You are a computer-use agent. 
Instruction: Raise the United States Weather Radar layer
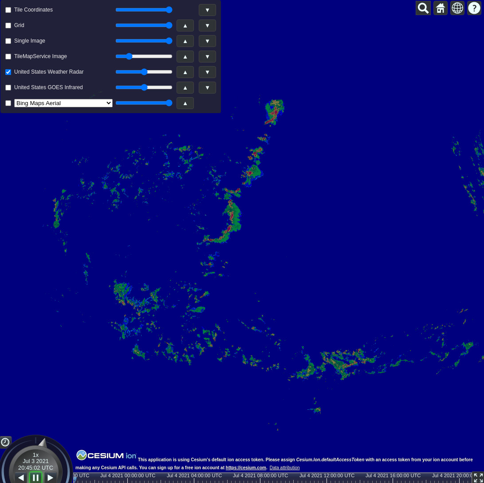(185, 72)
